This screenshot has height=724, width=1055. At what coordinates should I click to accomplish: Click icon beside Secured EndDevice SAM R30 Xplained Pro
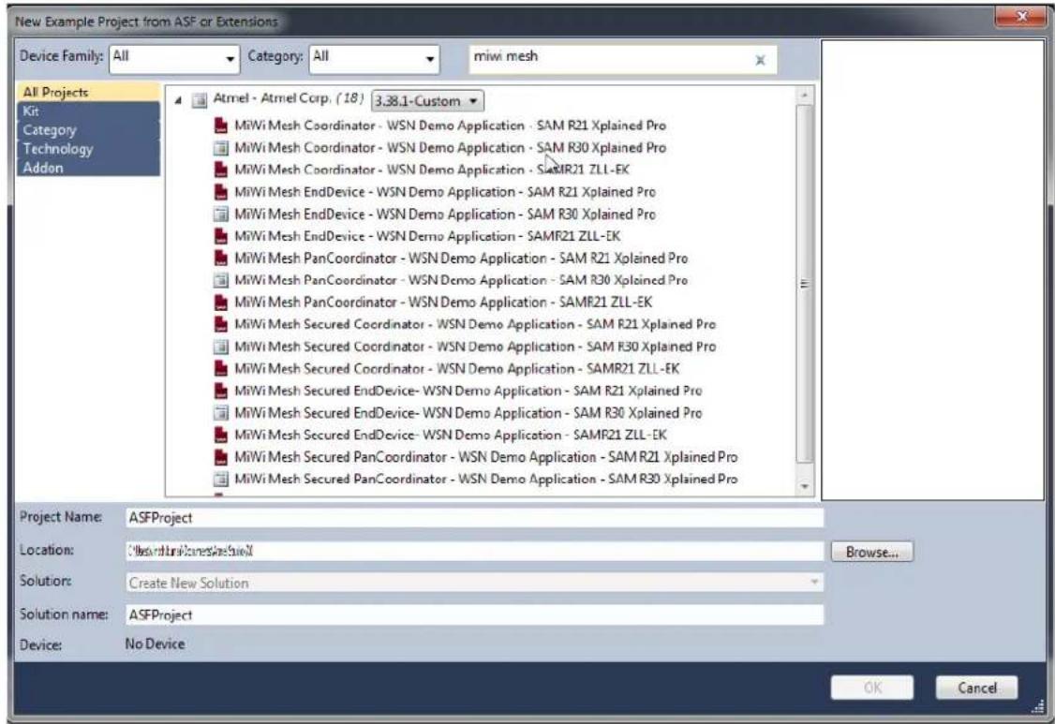pos(221,412)
